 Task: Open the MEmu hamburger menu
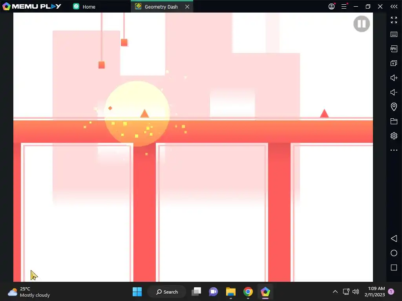344,6
